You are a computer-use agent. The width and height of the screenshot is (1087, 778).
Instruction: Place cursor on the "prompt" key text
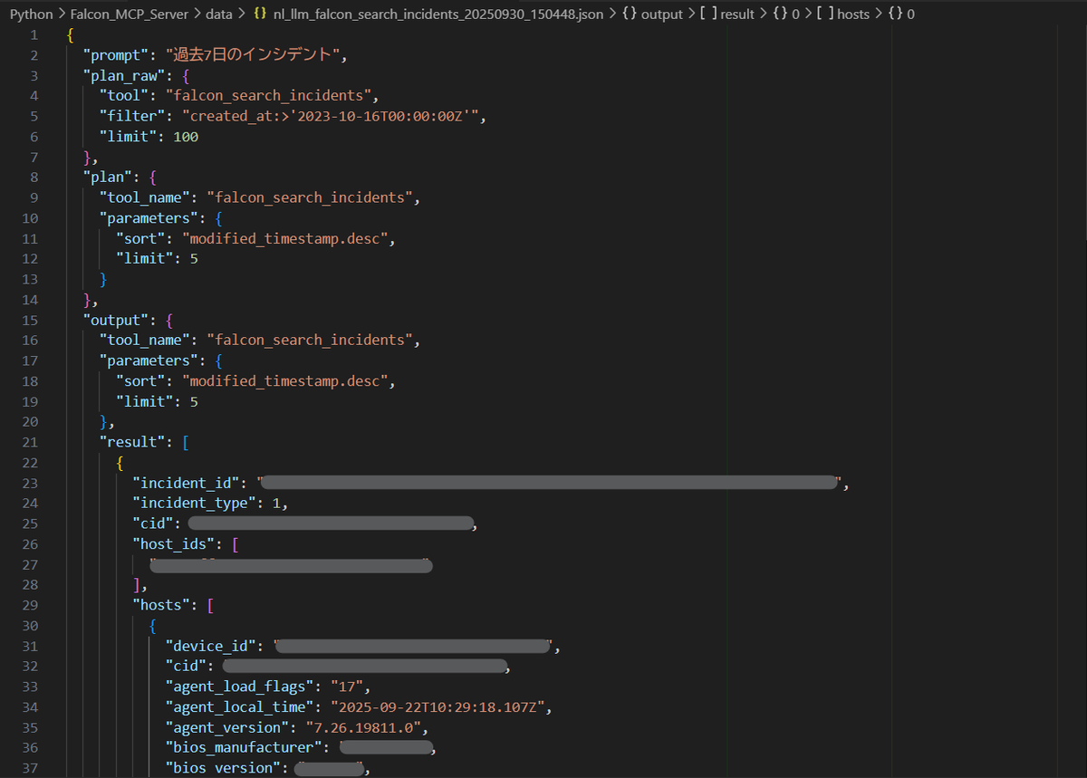point(111,54)
